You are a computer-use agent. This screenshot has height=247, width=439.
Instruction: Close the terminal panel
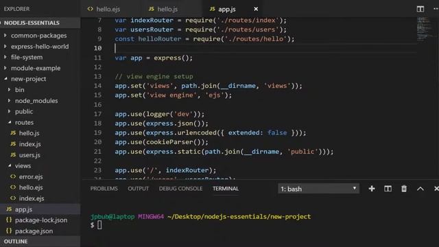[436, 189]
